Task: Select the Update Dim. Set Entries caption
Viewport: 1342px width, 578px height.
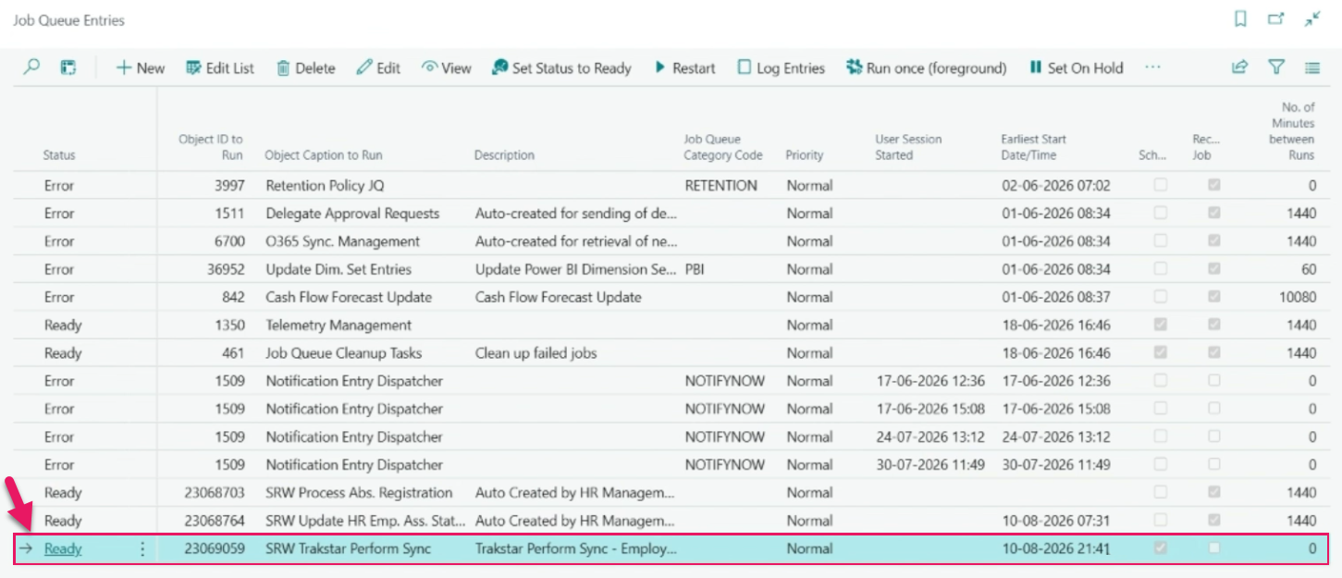Action: (339, 269)
